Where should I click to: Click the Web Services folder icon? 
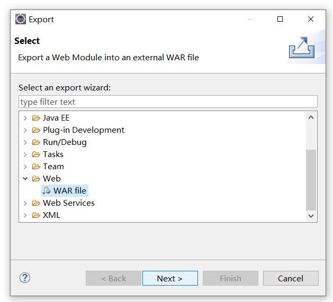(x=36, y=203)
